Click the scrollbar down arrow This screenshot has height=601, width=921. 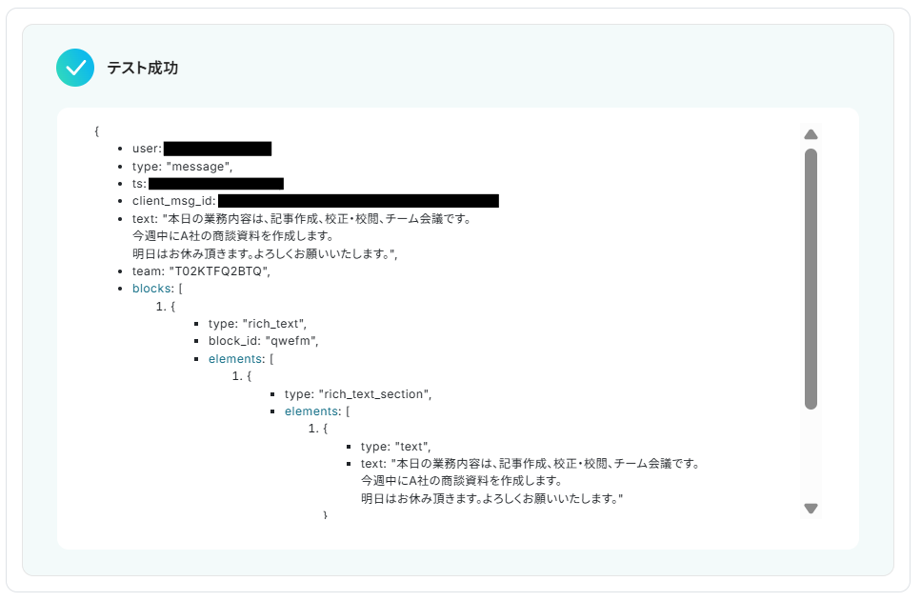point(811,509)
